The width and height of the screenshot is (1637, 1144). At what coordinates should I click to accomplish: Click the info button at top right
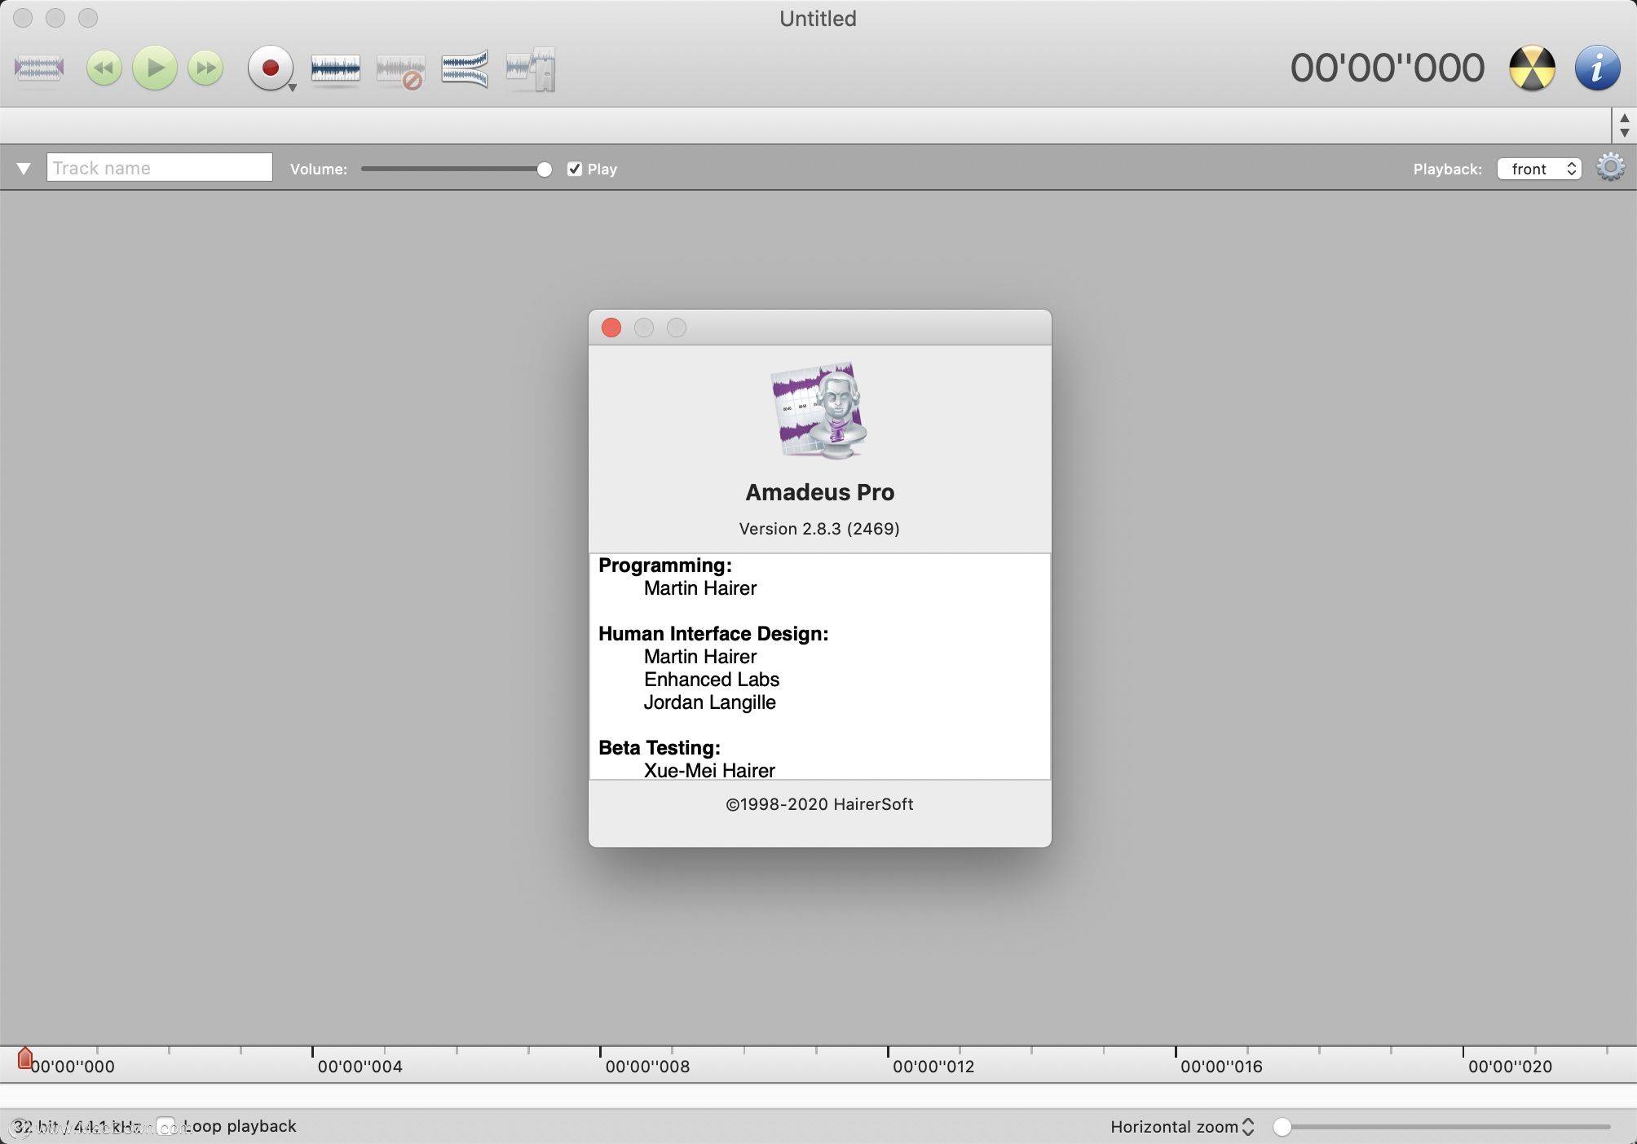(x=1597, y=68)
